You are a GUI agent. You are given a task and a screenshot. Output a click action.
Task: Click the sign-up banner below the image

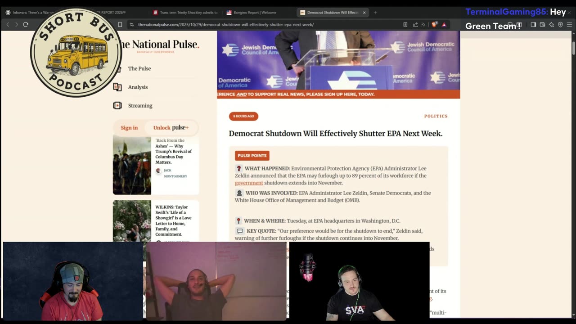pyautogui.click(x=338, y=94)
